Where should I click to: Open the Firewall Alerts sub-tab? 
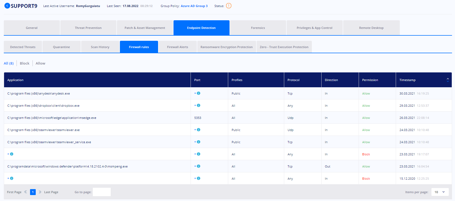[x=178, y=47]
